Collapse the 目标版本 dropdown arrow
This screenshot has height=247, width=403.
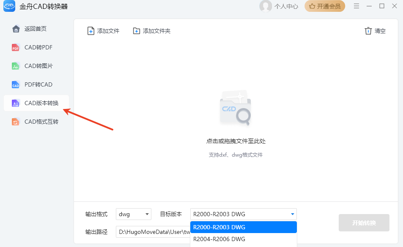[x=293, y=214]
